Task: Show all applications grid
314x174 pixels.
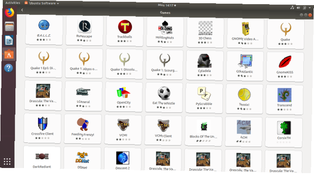Action: (x=7, y=161)
